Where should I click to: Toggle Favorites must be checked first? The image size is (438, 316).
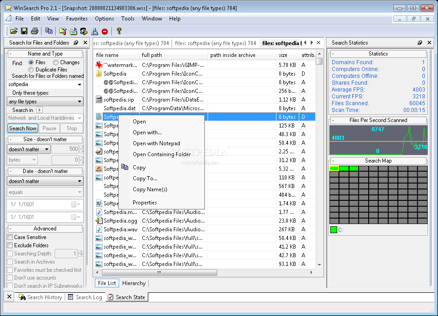point(10,270)
